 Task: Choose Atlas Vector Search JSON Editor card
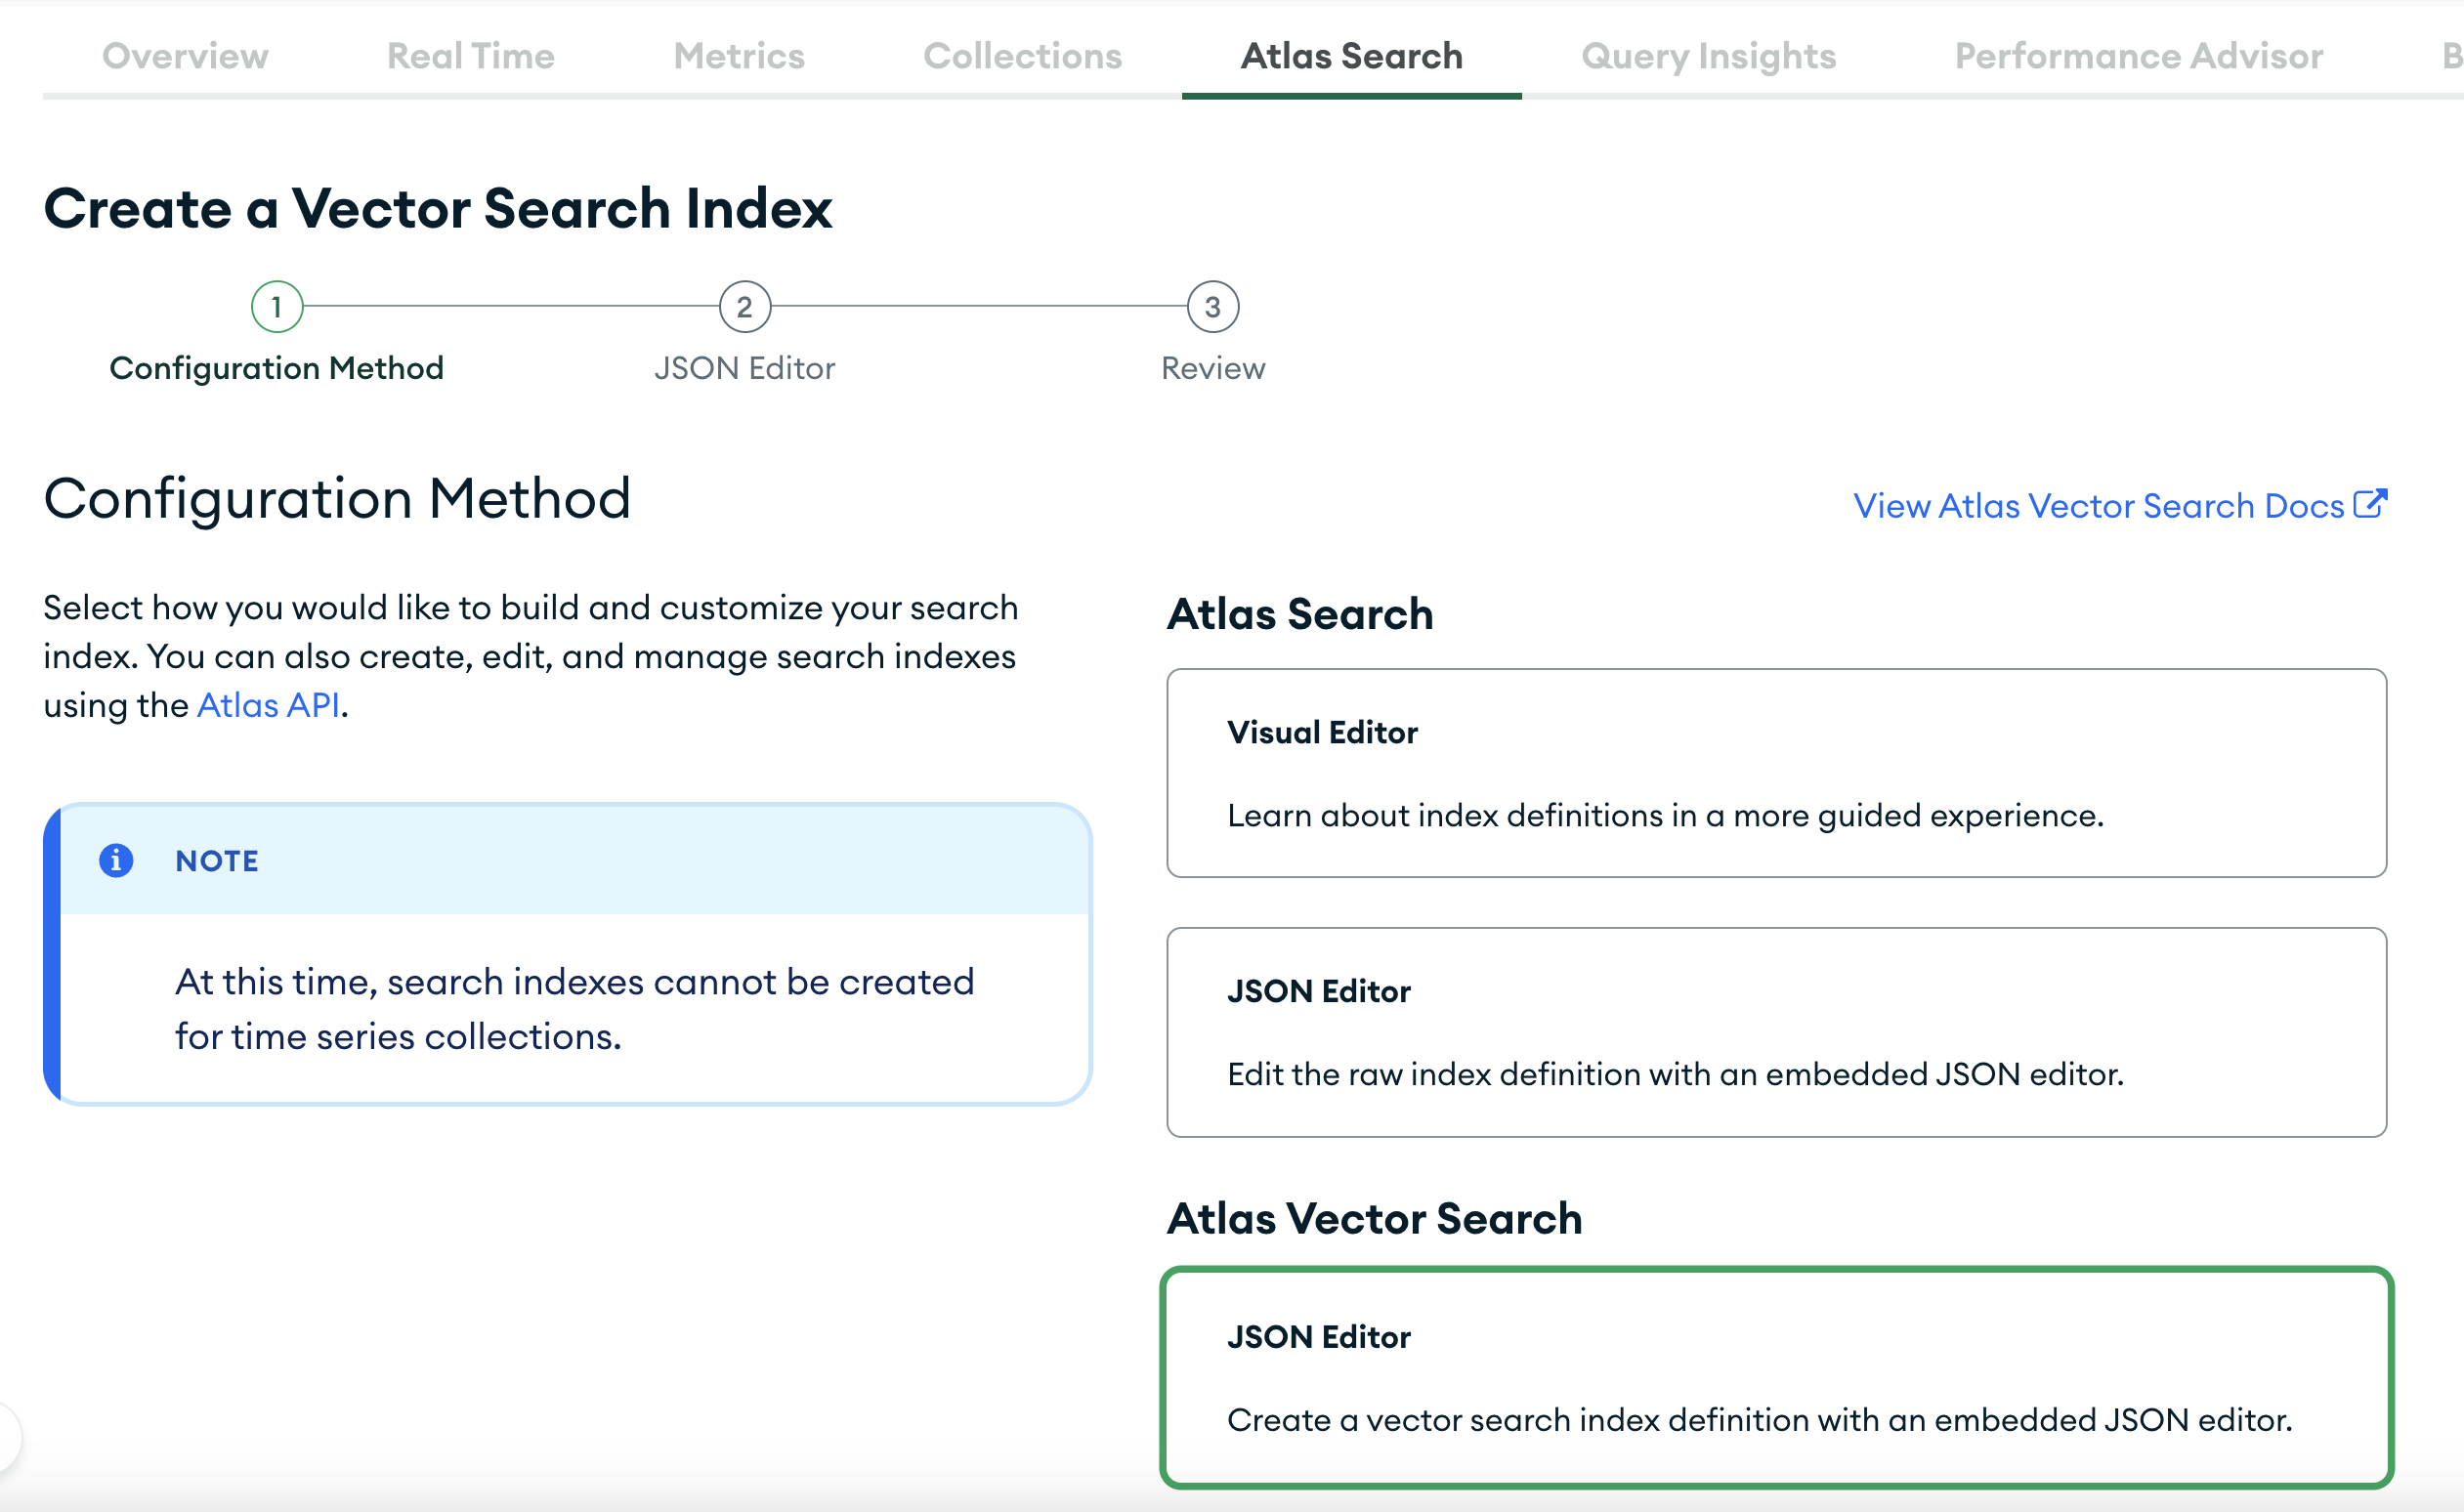coord(1776,1378)
